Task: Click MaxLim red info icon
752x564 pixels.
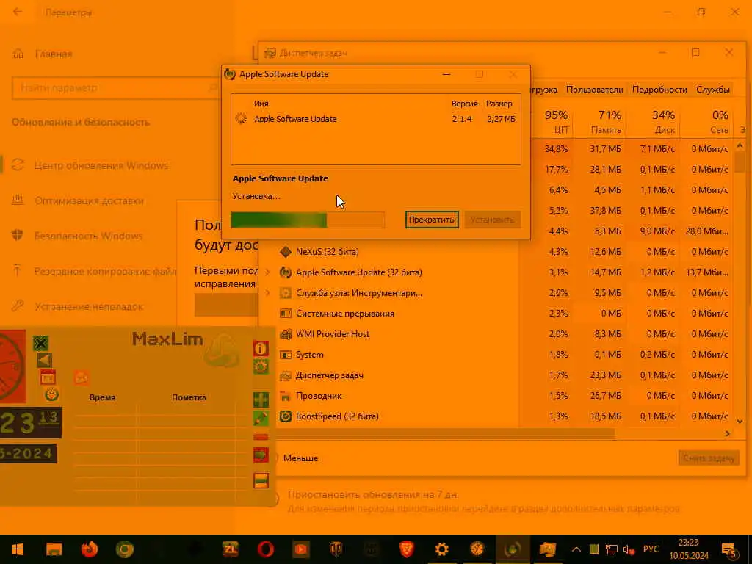Action: [x=261, y=348]
